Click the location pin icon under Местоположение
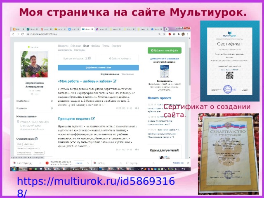 click(x=18, y=122)
